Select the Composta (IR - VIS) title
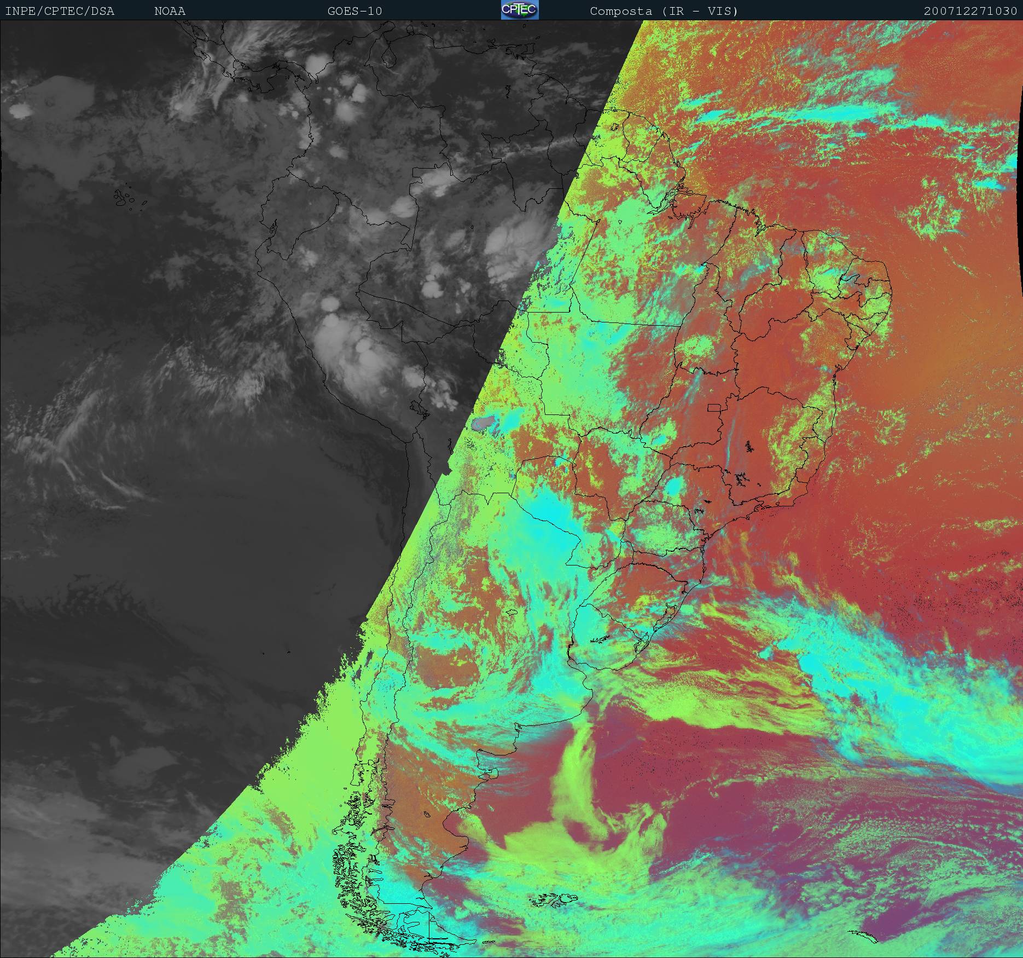The width and height of the screenshot is (1023, 958). click(x=664, y=11)
